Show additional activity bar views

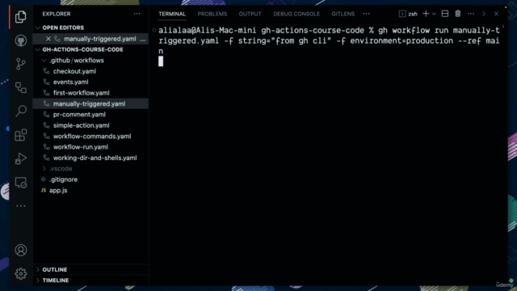point(20,206)
